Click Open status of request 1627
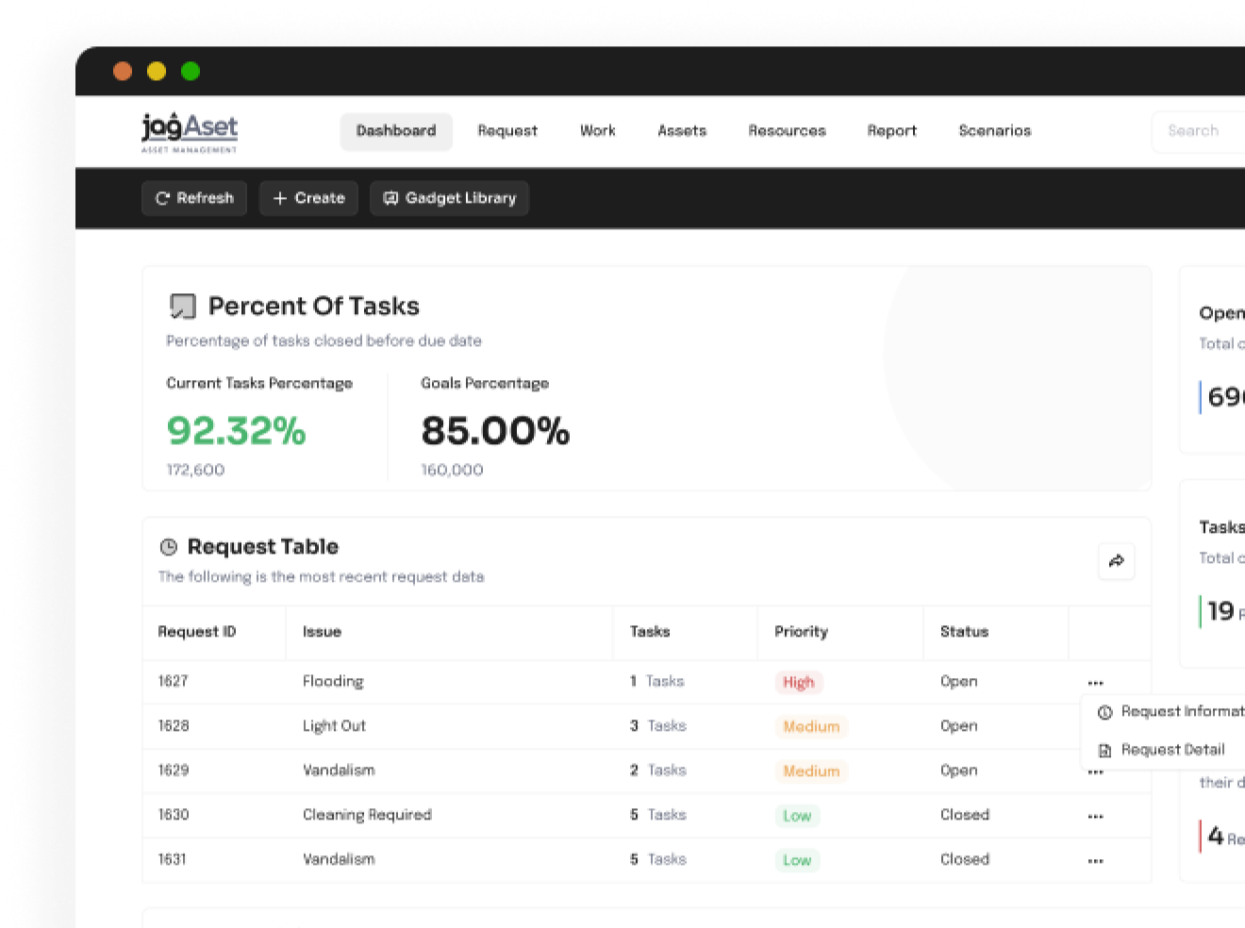1245x928 pixels. point(958,681)
